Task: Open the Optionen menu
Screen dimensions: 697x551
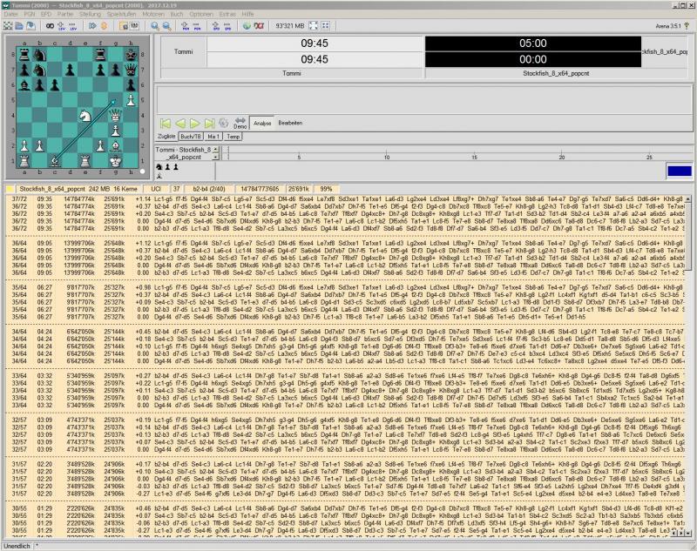Action: (201, 15)
